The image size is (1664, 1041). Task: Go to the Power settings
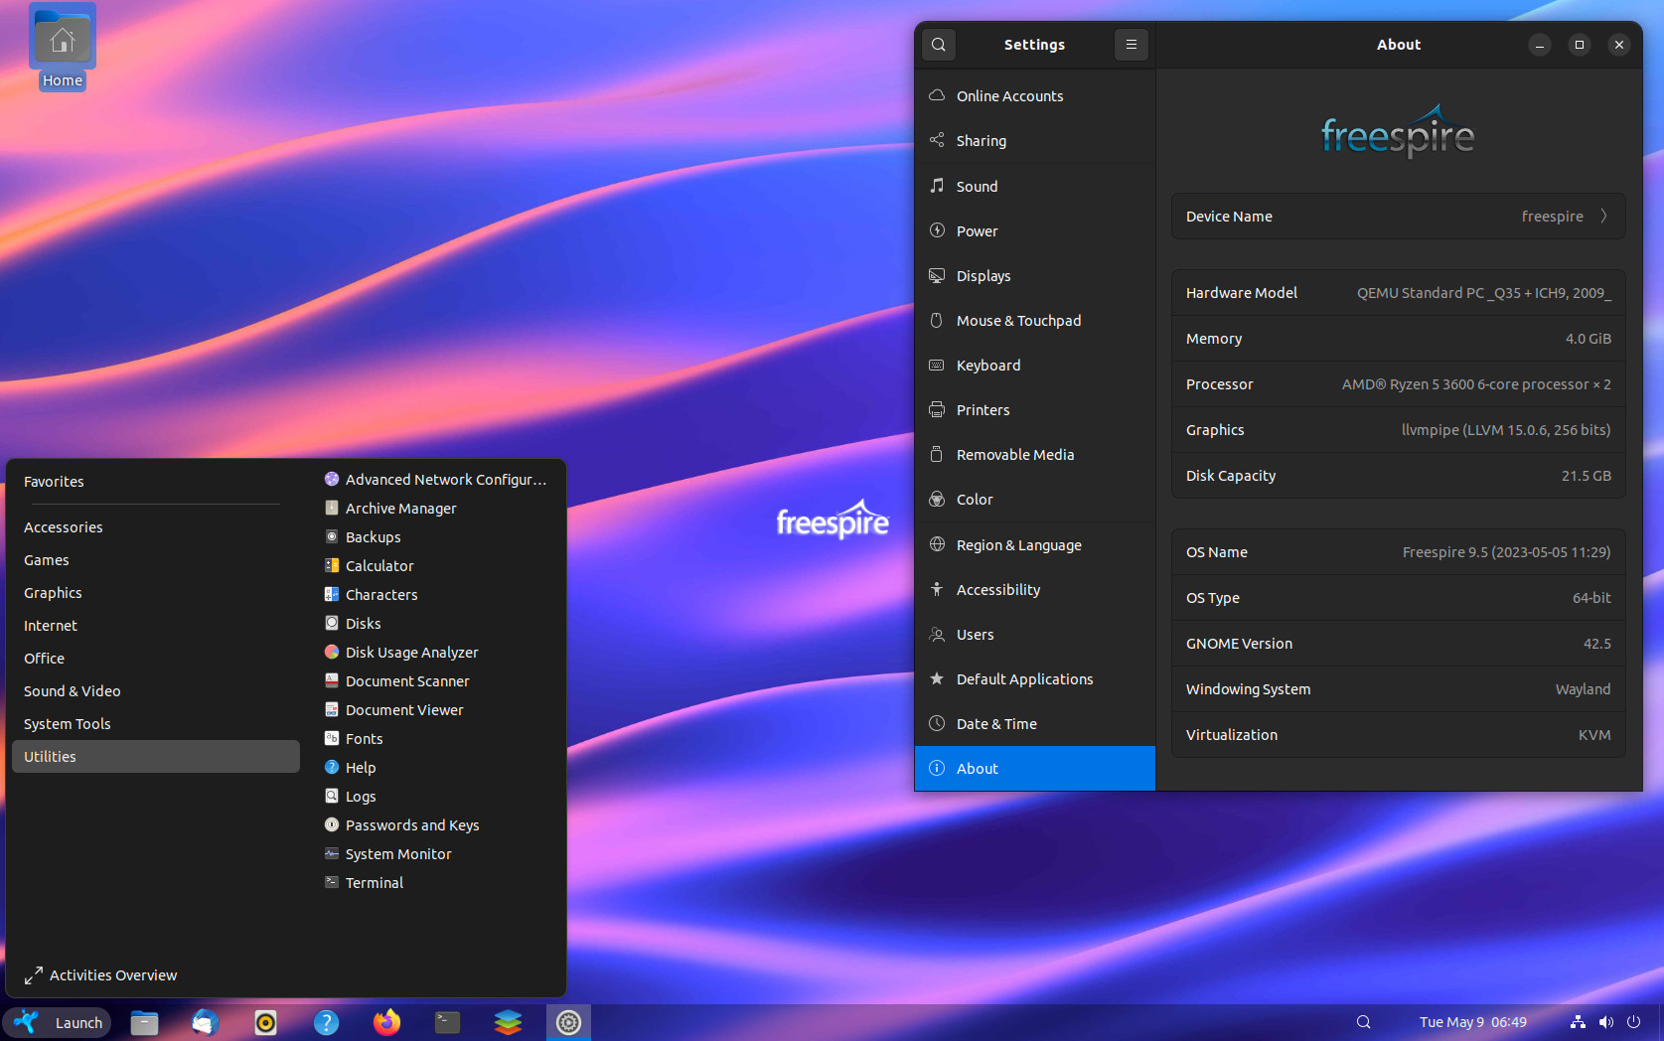coord(1035,230)
